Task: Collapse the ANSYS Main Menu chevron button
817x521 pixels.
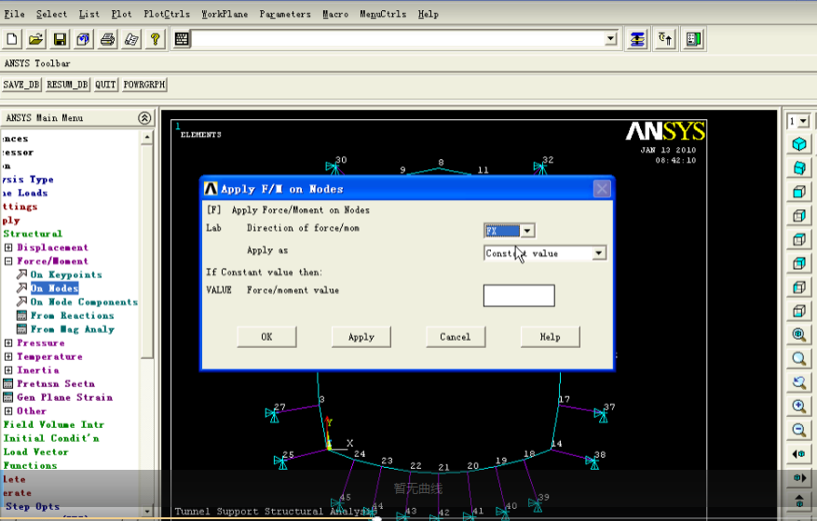Action: (144, 118)
